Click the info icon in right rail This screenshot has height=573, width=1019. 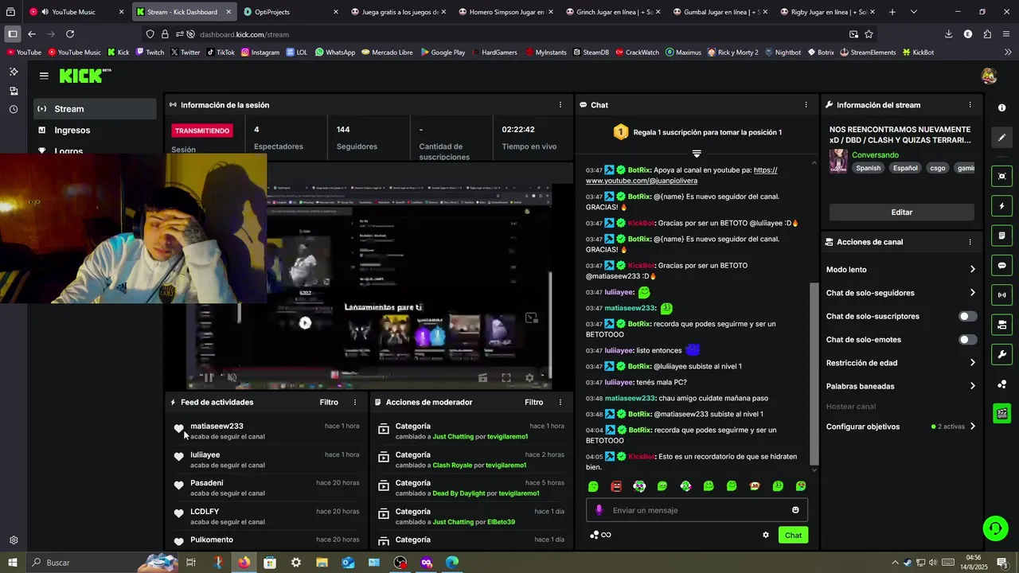1001,107
